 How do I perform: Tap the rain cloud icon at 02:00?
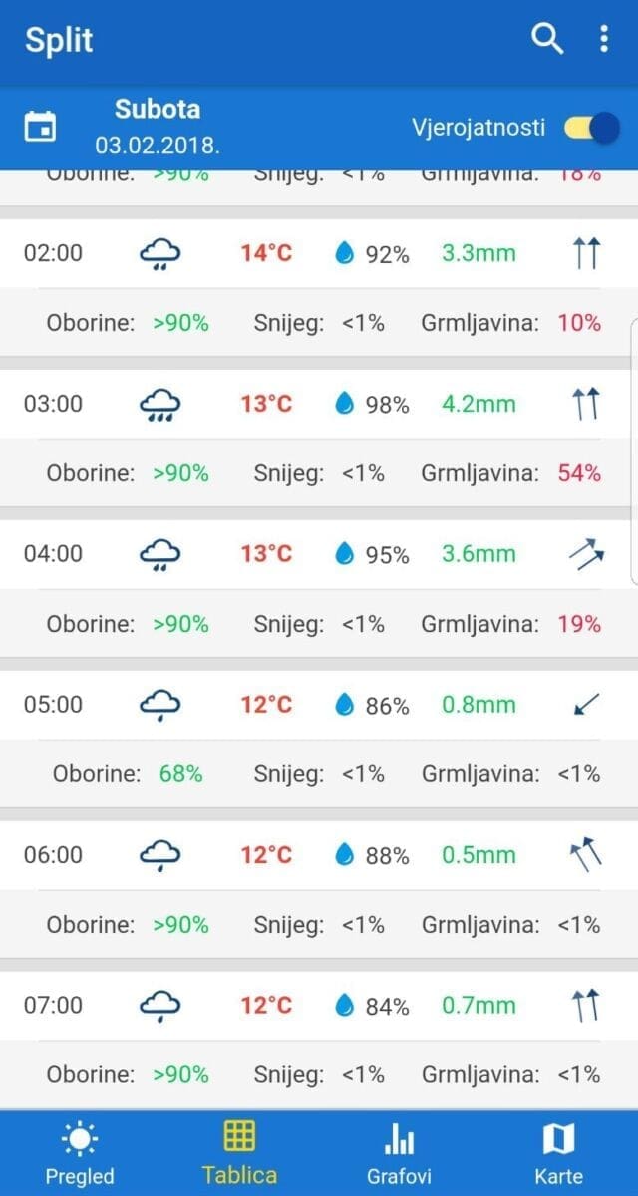[159, 254]
